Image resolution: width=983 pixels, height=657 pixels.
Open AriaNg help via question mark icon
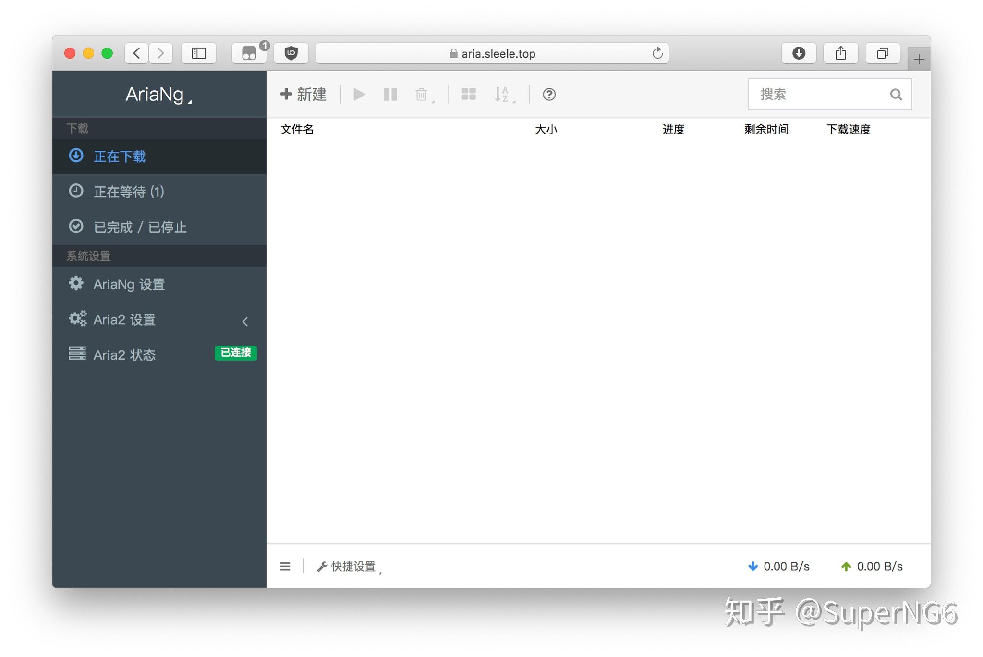[548, 94]
